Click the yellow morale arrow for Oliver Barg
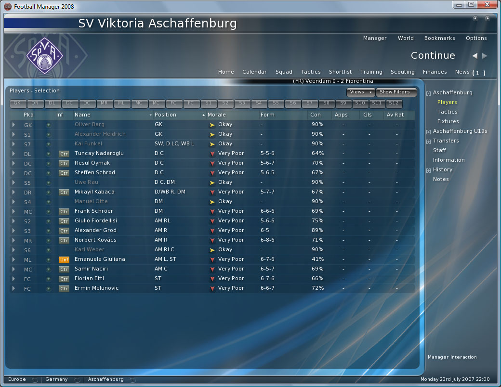The width and height of the screenshot is (501, 387). coord(212,125)
